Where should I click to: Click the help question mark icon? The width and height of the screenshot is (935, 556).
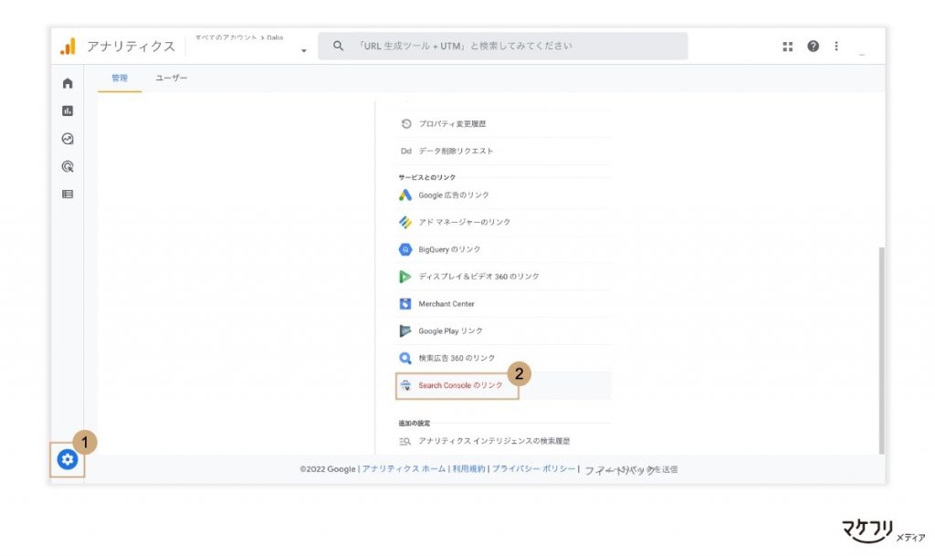pos(813,47)
